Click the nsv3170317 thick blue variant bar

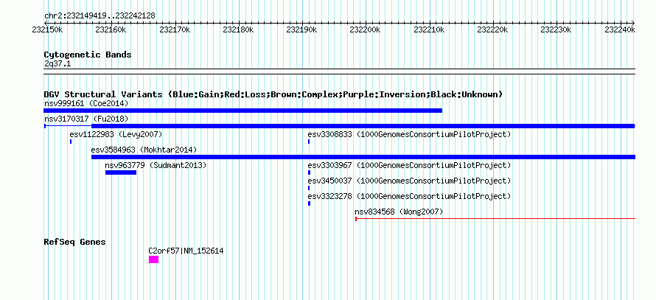[363, 126]
